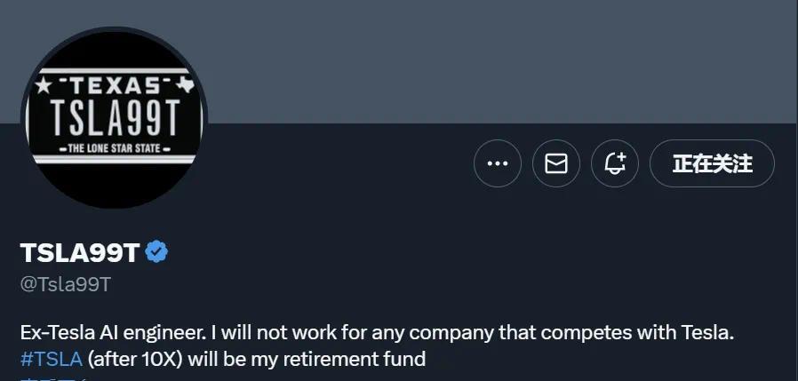Open the three-dot more options menu
The height and width of the screenshot is (381, 798).
[x=497, y=163]
